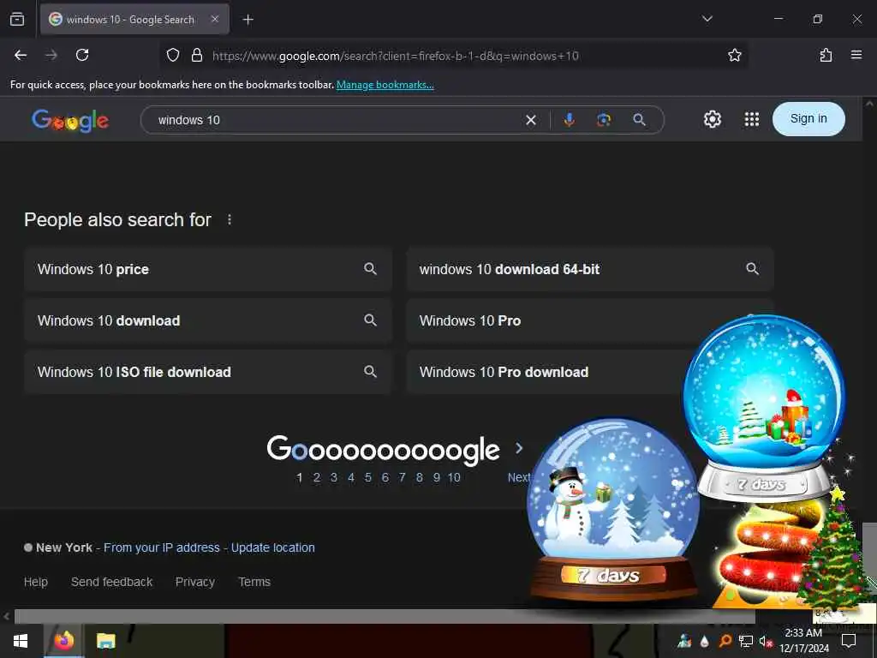Open Firefox tracking protection shield
This screenshot has width=877, height=658.
pos(173,55)
